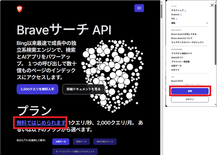Click the Brave lion logo
The width and height of the screenshot is (217, 155).
pyautogui.click(x=20, y=9)
